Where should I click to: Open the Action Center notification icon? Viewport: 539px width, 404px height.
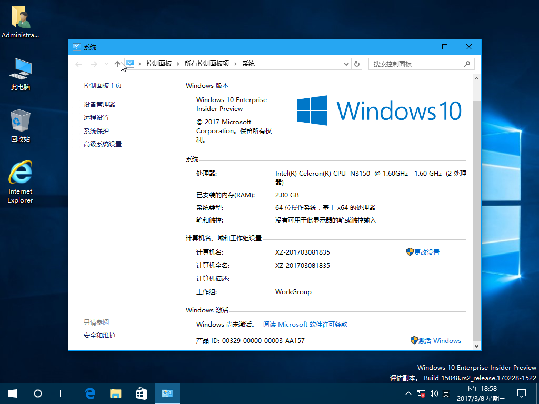pyautogui.click(x=522, y=393)
